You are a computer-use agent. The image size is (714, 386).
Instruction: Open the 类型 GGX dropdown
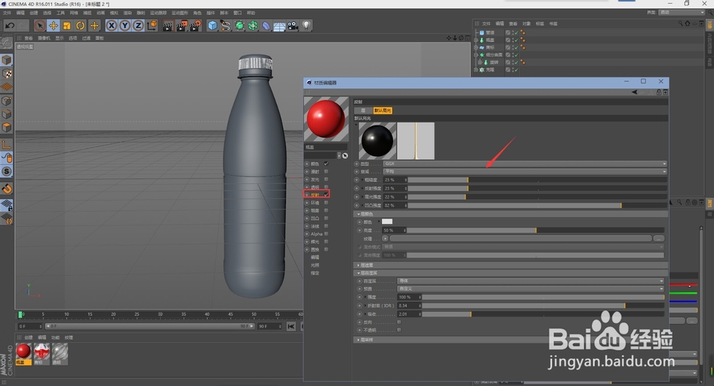click(525, 163)
